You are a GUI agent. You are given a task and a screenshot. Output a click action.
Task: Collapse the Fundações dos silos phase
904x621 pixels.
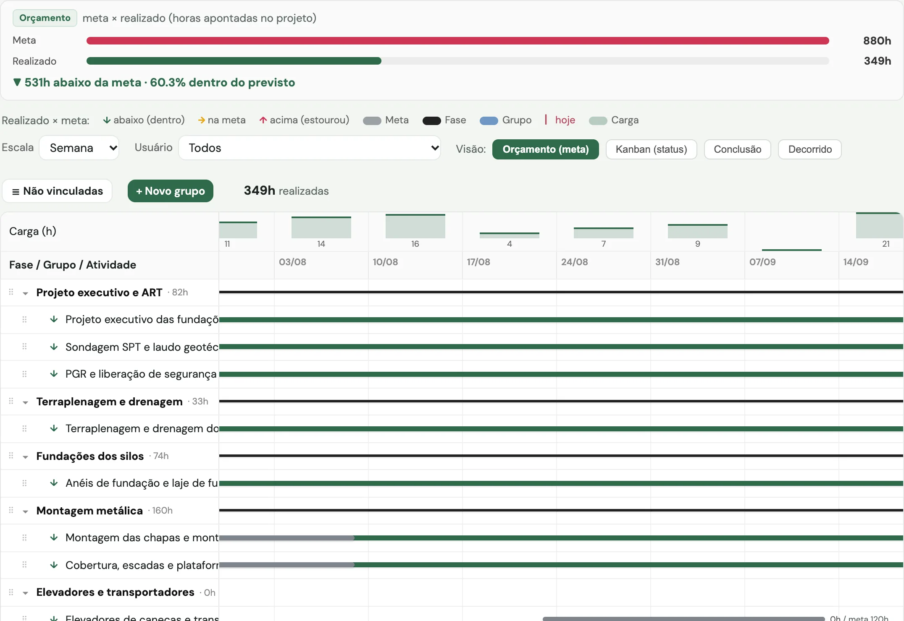(25, 457)
